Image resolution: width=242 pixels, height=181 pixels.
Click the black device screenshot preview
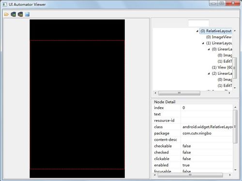point(77,99)
